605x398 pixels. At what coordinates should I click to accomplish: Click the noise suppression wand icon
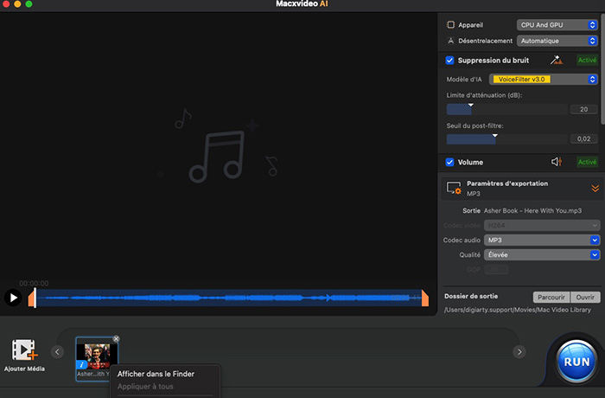(x=556, y=60)
